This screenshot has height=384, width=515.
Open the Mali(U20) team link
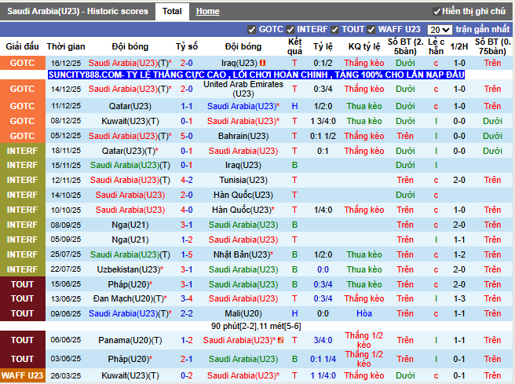(243, 313)
